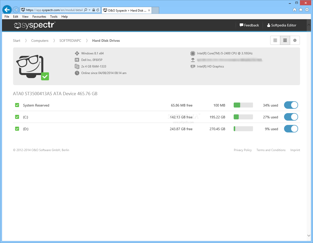The height and width of the screenshot is (243, 313).
Task: Click Hard Disk Drives breadcrumb
Action: click(x=106, y=41)
